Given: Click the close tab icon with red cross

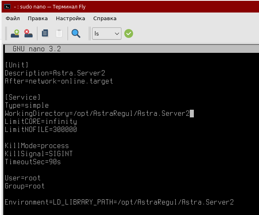Looking at the screenshot, I should coord(28,33).
